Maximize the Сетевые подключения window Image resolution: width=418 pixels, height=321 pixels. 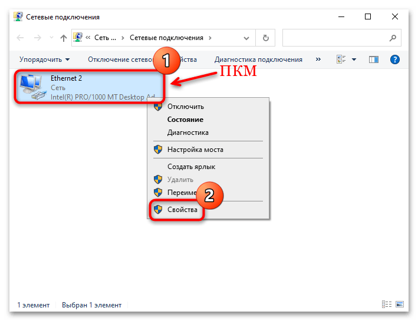368,16
